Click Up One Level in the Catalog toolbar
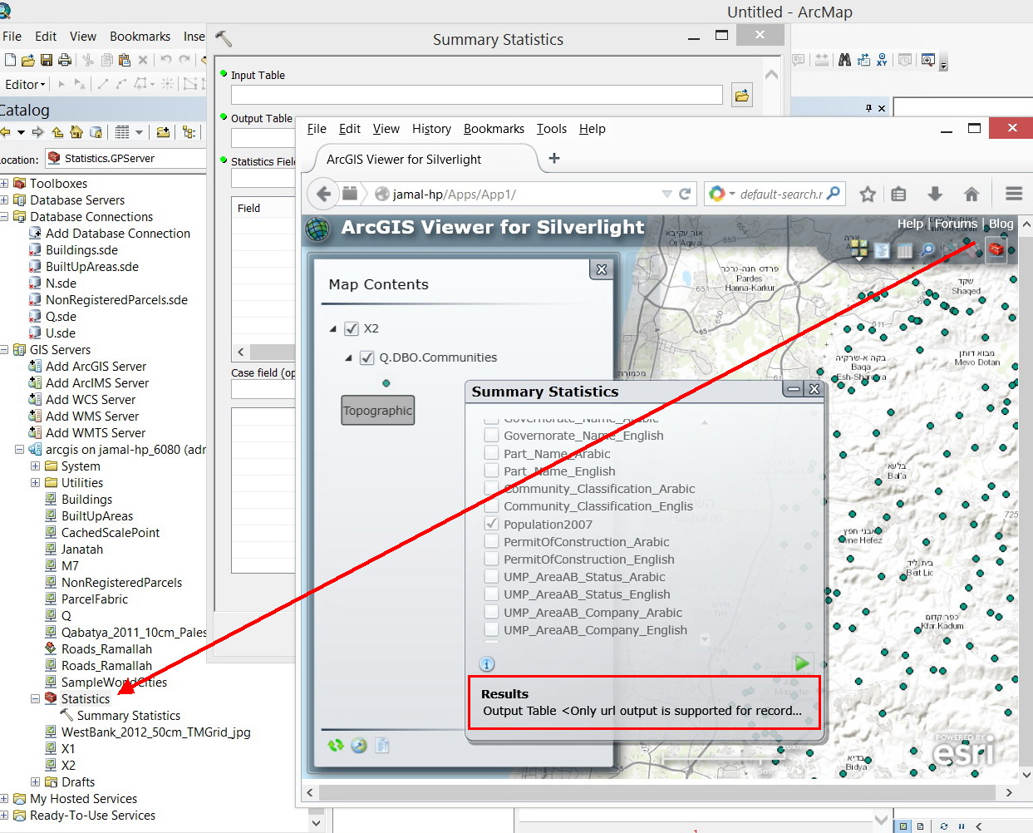Viewport: 1033px width, 833px height. [x=57, y=132]
